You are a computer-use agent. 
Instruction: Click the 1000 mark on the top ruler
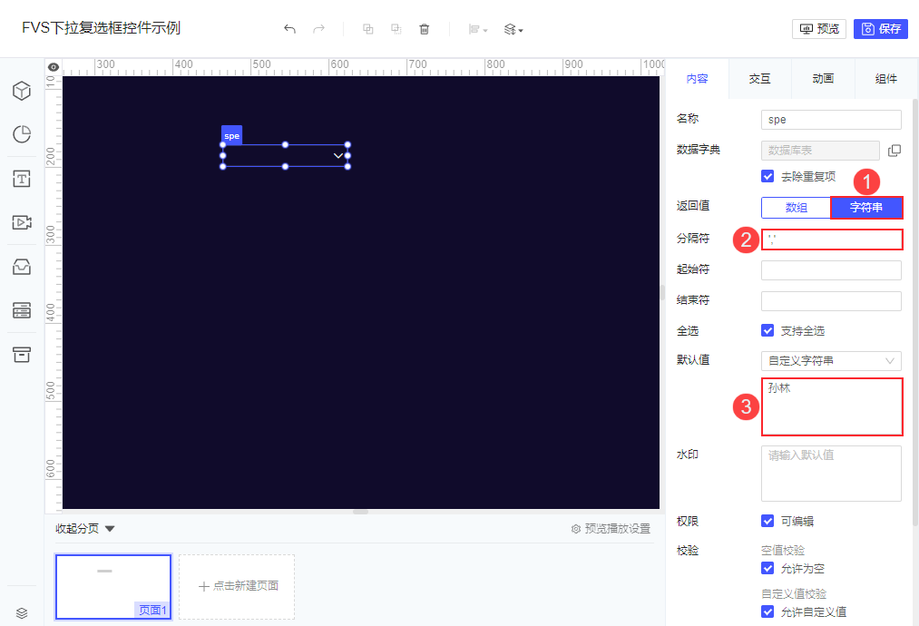tap(653, 64)
